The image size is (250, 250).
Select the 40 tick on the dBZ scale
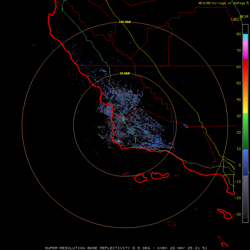pyautogui.click(x=239, y=100)
